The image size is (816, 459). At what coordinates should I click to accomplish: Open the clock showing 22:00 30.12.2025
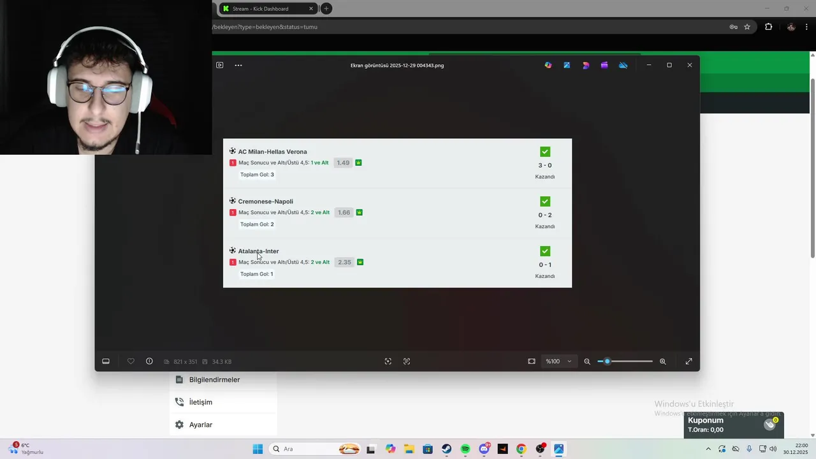pyautogui.click(x=796, y=449)
